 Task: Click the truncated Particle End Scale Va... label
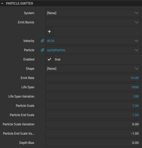18,134
